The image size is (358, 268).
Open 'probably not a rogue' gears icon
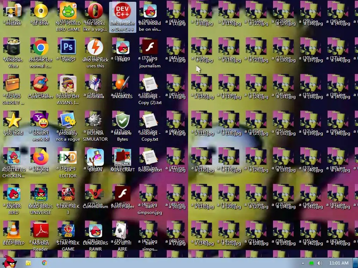click(x=68, y=120)
